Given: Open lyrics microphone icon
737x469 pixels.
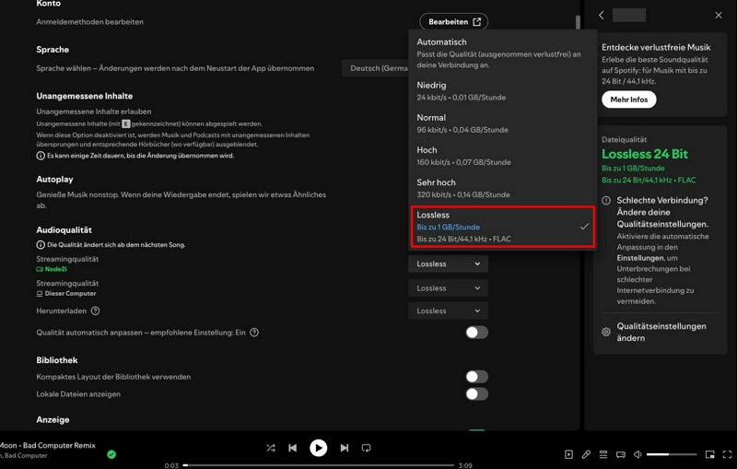Looking at the screenshot, I should click(586, 454).
